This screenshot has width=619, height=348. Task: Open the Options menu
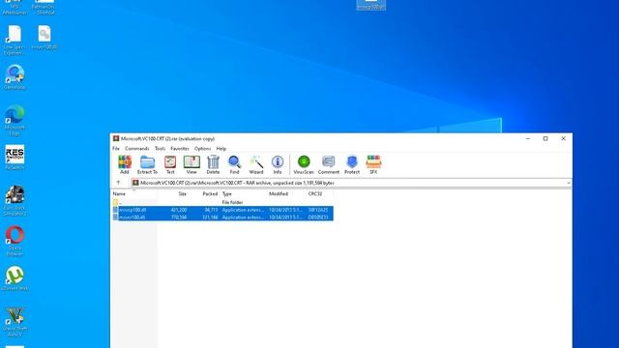[x=202, y=149]
